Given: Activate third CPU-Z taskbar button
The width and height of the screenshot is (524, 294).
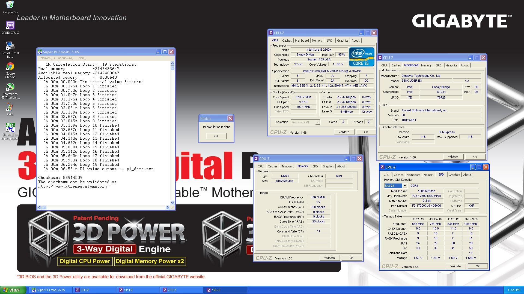Looking at the screenshot, I should click(x=181, y=290).
